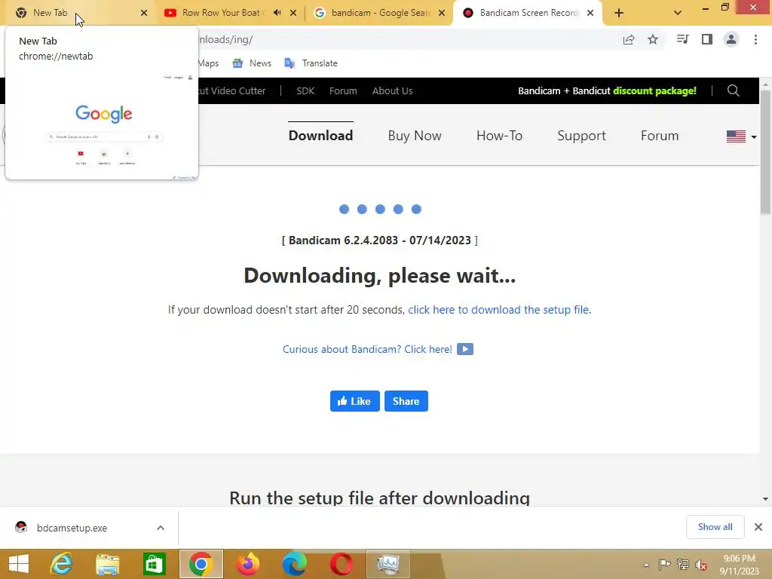Viewport: 772px width, 579px height.
Task: Open the SDK link in top bar
Action: [305, 90]
